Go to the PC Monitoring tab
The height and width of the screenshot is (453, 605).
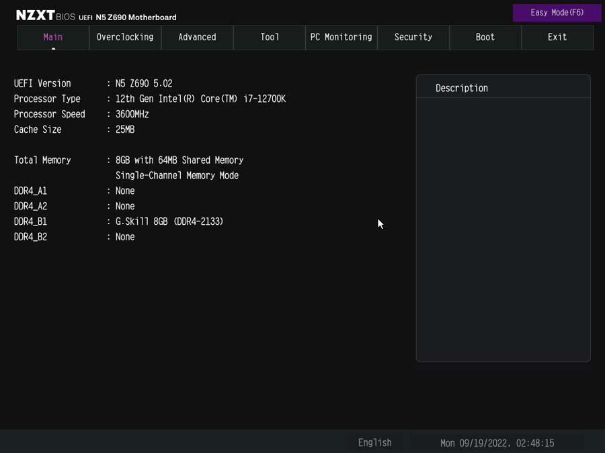click(x=341, y=38)
